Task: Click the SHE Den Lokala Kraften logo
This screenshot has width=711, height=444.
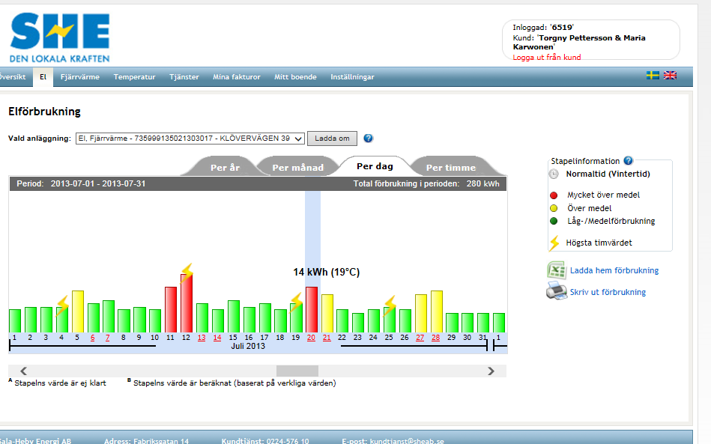Action: (59, 37)
